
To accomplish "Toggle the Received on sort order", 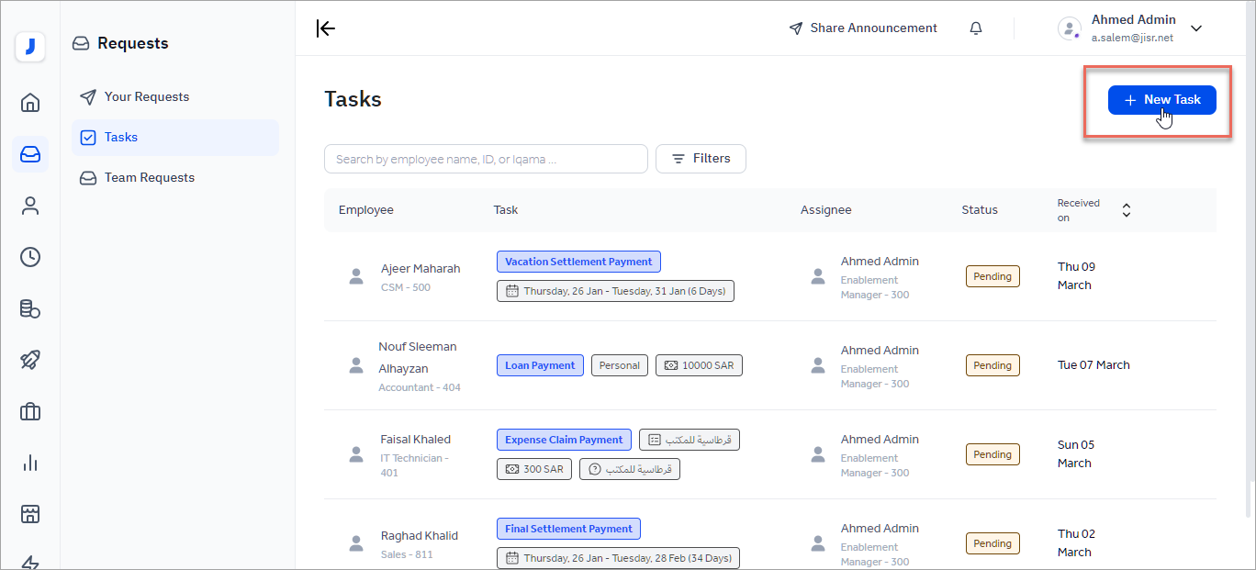I will [1126, 209].
